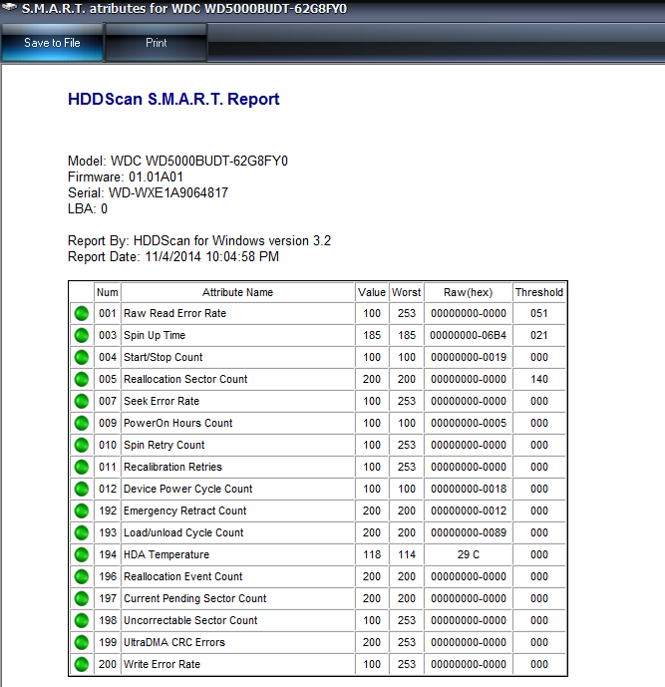
Task: Click green status icon for Recalibration Retries
Action: pos(82,467)
